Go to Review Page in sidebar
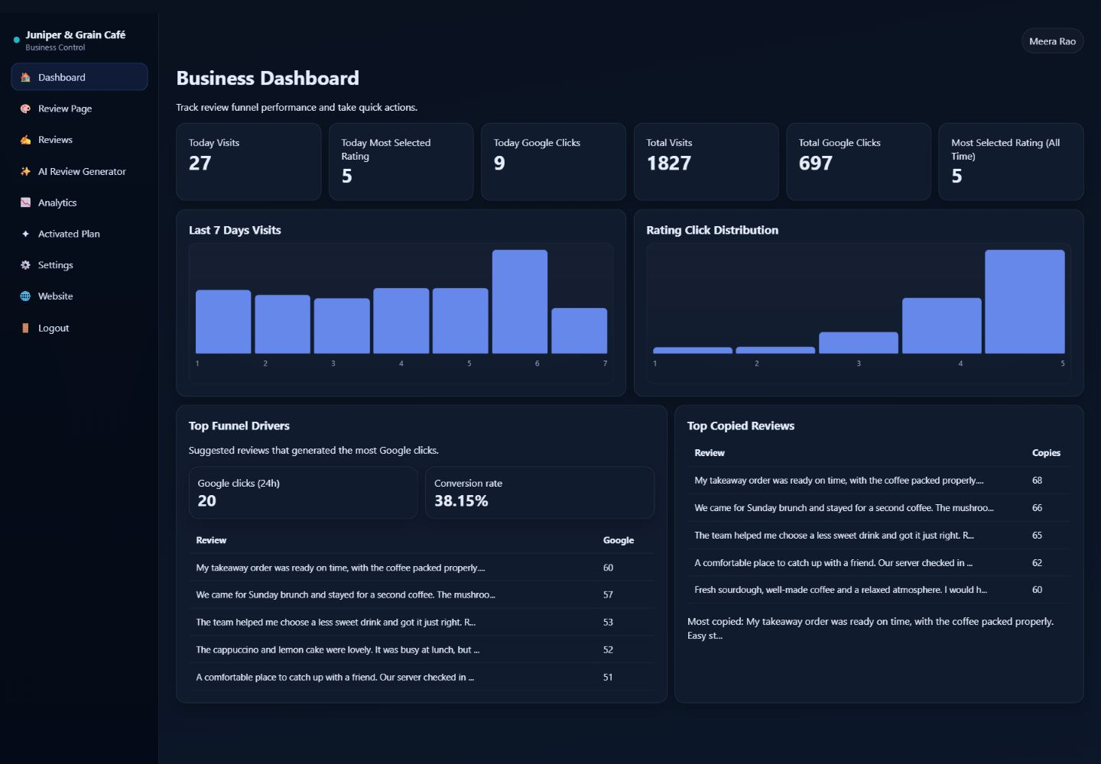Screen dimensions: 1101x764 (x=80, y=108)
